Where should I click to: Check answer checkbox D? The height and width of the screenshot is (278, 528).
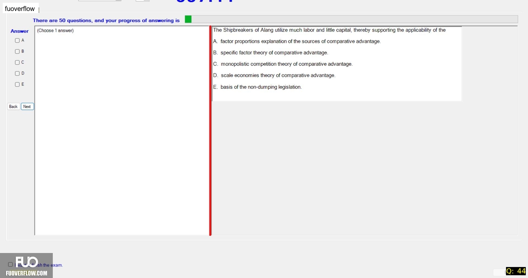[17, 73]
